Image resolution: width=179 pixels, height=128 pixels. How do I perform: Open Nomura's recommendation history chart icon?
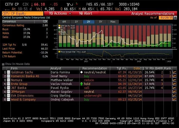[x=175, y=80]
